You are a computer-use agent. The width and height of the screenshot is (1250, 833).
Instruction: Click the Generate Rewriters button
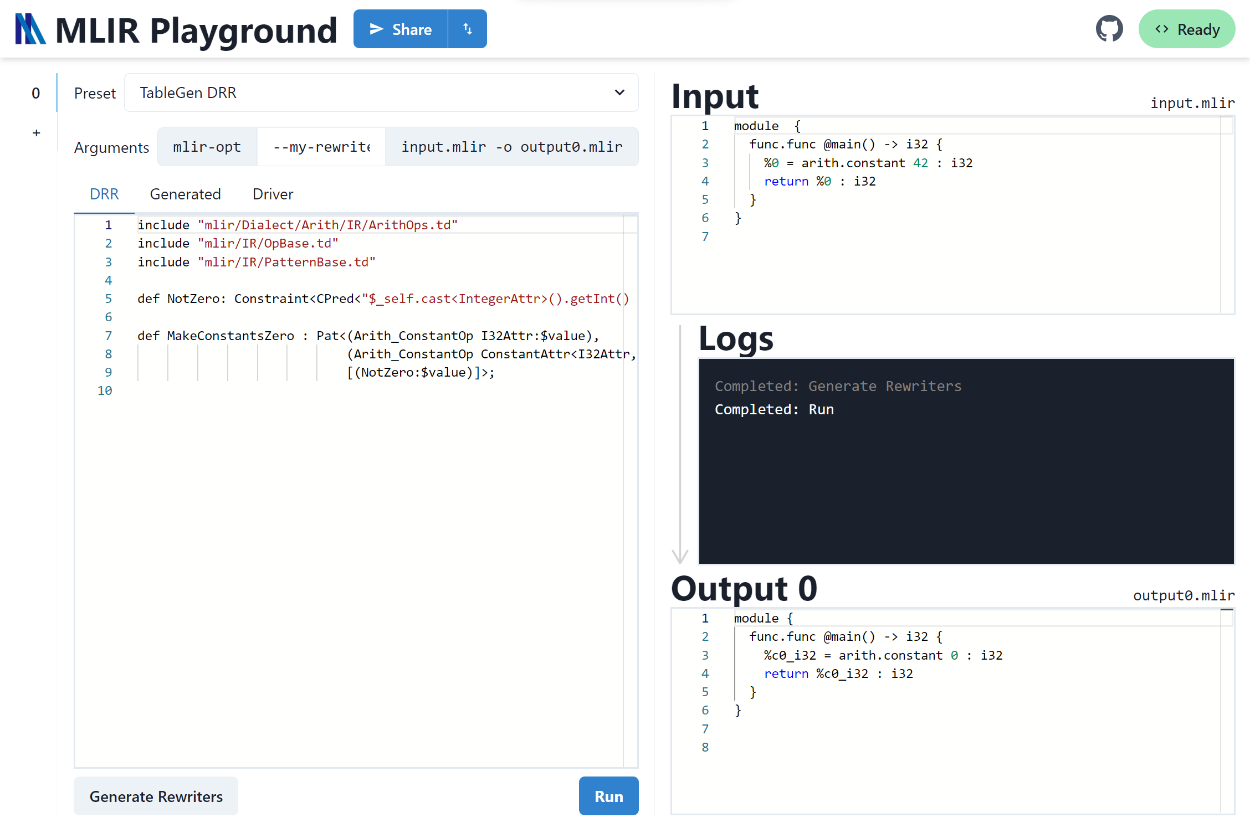coord(156,796)
